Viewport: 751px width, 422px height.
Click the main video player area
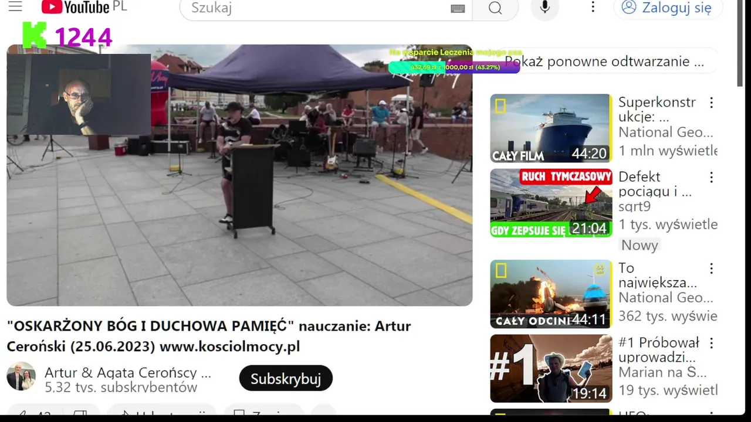point(239,175)
